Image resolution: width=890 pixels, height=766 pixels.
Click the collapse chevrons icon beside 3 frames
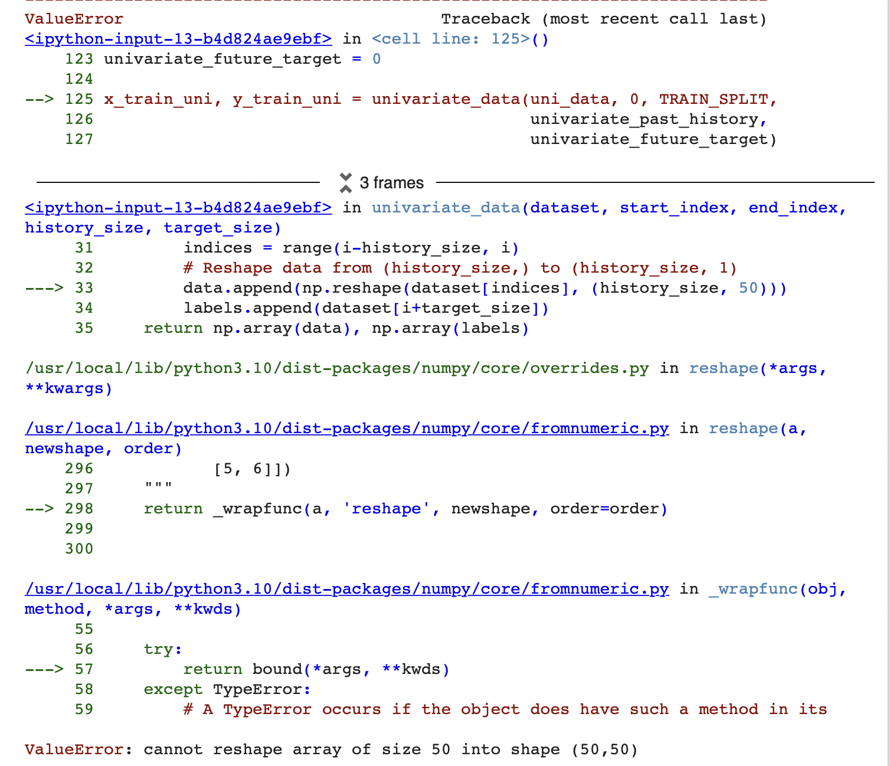(x=346, y=183)
